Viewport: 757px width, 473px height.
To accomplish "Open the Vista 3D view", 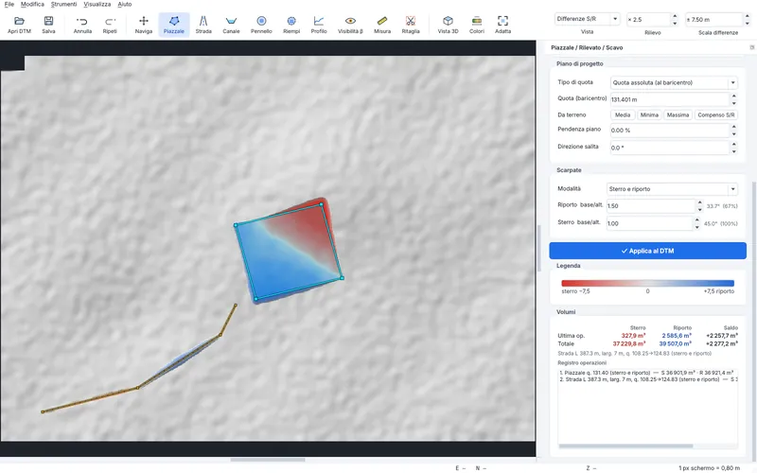I will click(448, 25).
